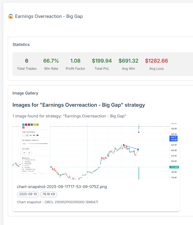Click the 2025-09-10 date badge
The height and width of the screenshot is (225, 193).
click(x=28, y=194)
